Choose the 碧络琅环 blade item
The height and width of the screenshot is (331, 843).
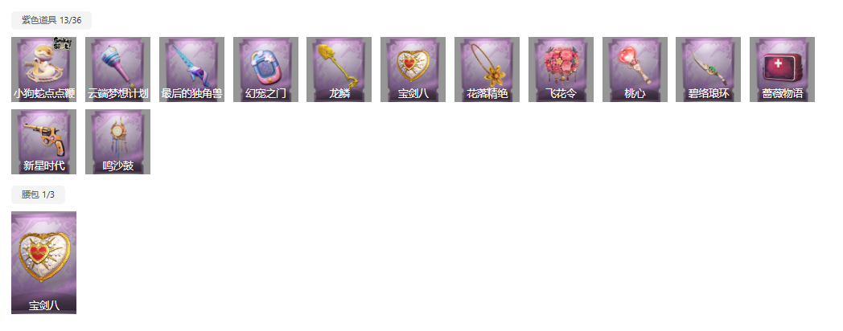[x=708, y=69]
